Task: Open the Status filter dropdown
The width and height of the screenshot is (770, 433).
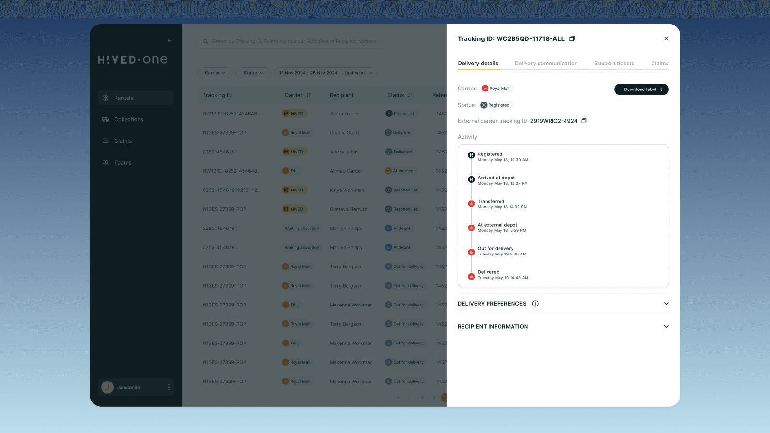Action: tap(253, 73)
